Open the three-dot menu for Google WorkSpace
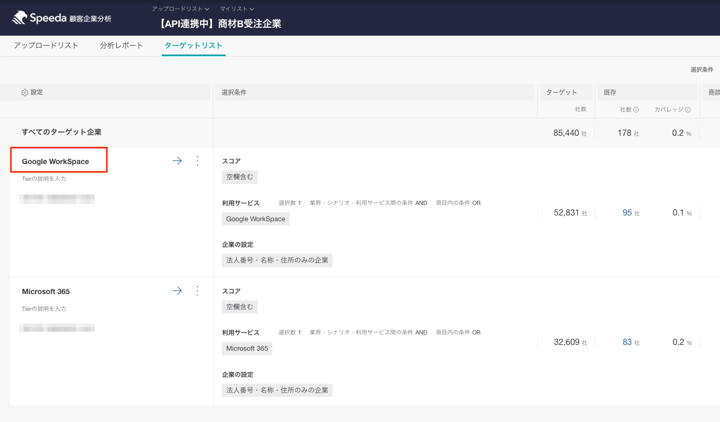 [x=197, y=161]
